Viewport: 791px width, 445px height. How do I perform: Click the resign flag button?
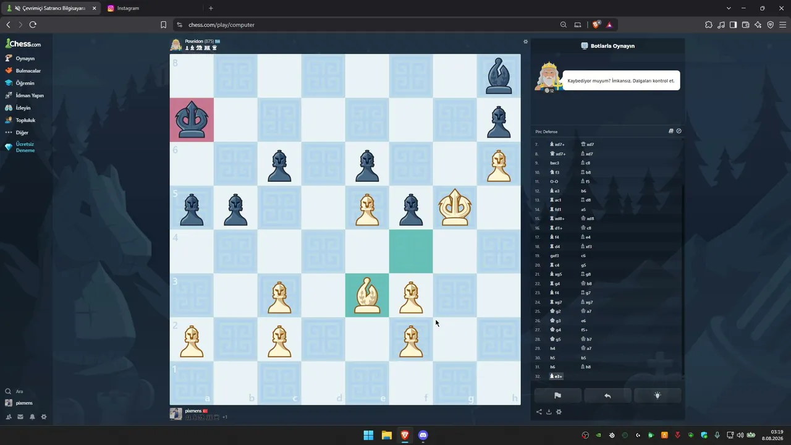pos(557,396)
